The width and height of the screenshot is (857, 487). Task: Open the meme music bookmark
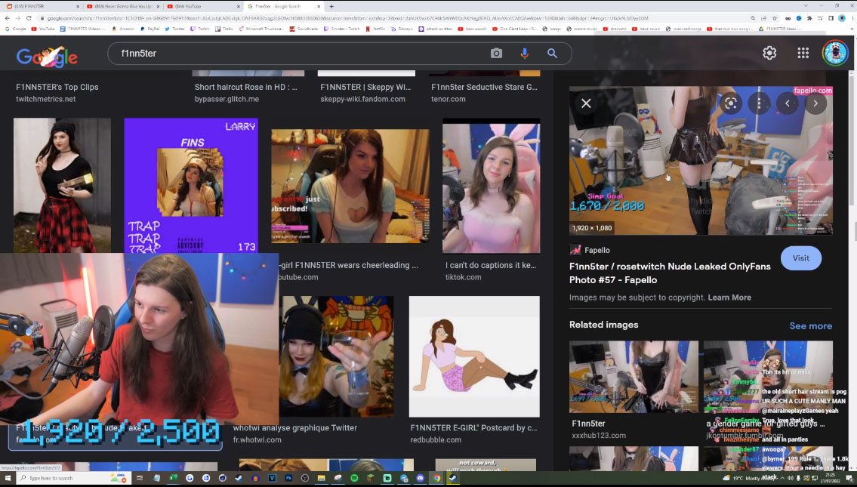point(581,29)
